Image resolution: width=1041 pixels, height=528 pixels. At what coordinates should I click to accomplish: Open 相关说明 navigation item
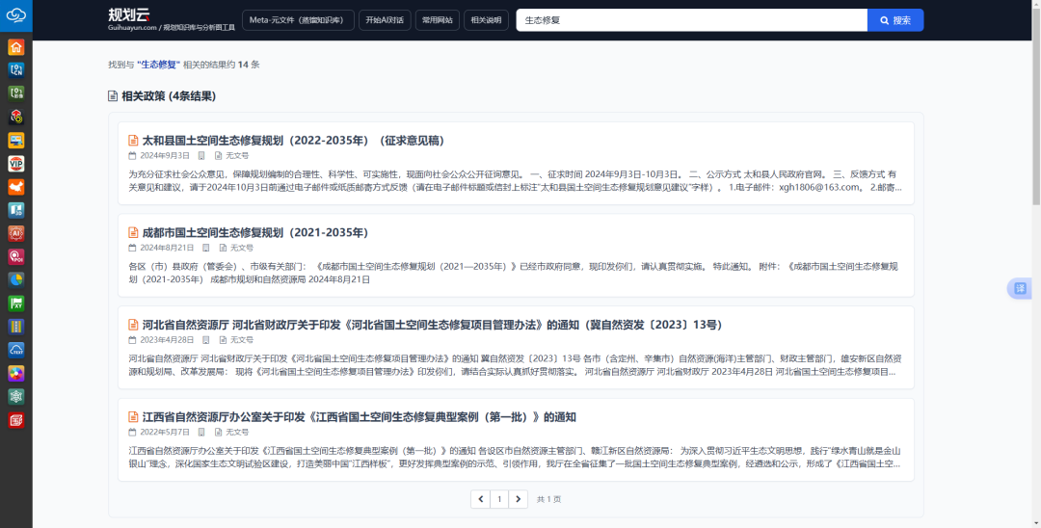[487, 20]
